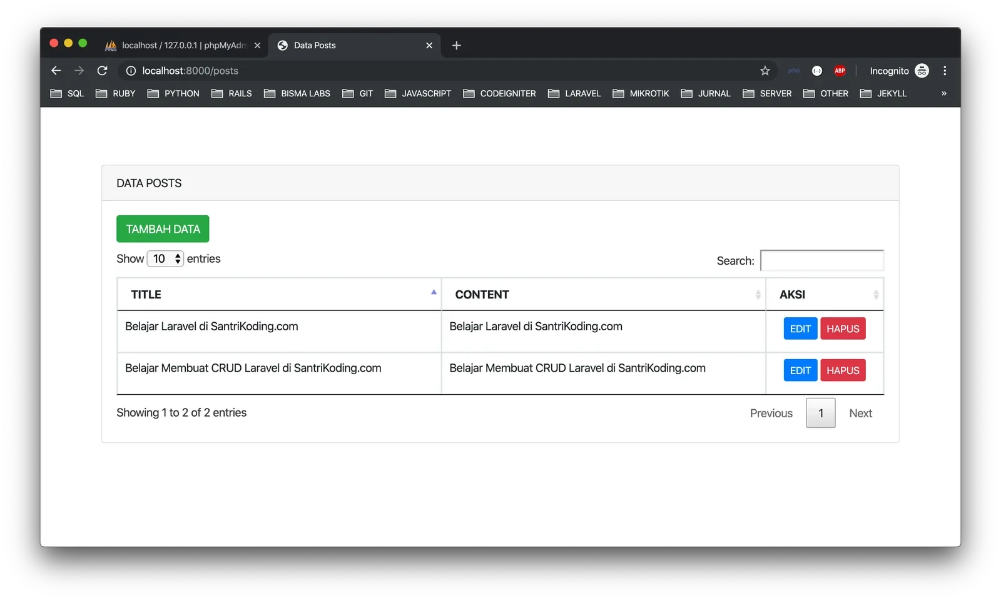This screenshot has height=600, width=1001.
Task: Click the macOS yellow minimize window button
Action: pyautogui.click(x=68, y=43)
